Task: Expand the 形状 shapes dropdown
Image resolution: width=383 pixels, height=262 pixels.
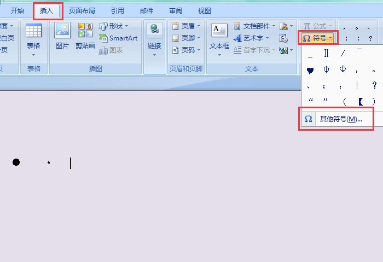Action: point(114,26)
